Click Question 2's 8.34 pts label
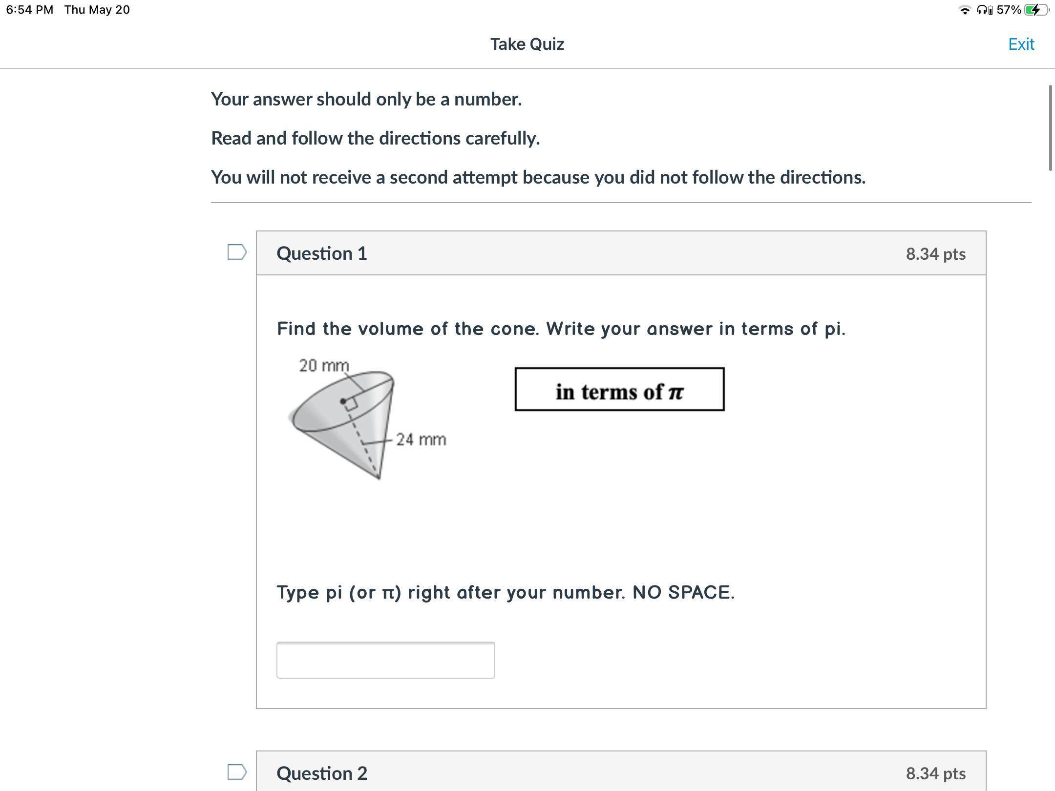 click(935, 773)
